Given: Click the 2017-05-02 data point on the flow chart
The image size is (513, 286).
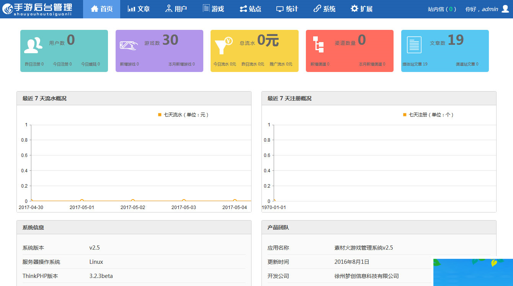Looking at the screenshot, I should click(132, 200).
